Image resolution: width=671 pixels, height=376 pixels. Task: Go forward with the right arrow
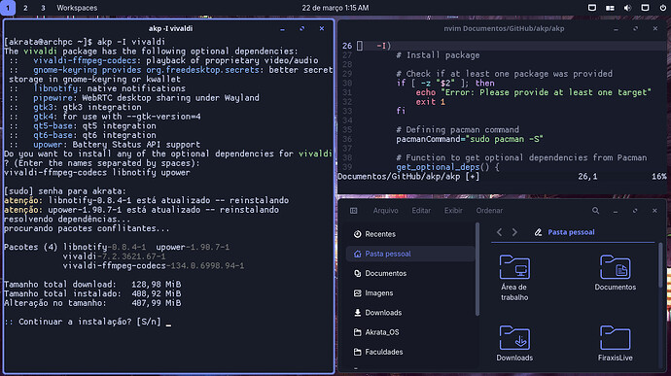tap(514, 232)
